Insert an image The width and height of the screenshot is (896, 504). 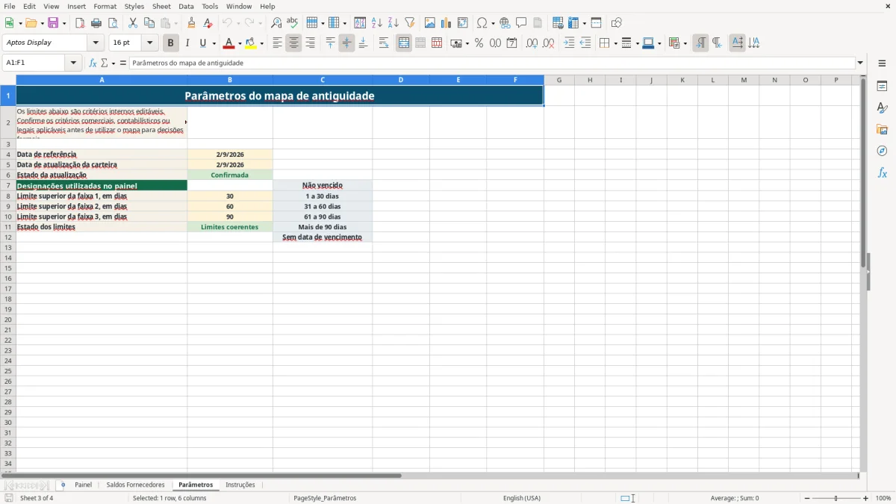430,23
